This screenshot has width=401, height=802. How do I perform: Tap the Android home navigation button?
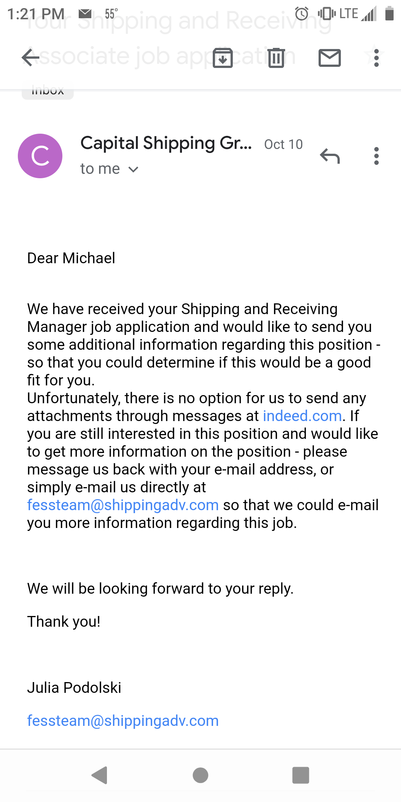click(x=200, y=775)
